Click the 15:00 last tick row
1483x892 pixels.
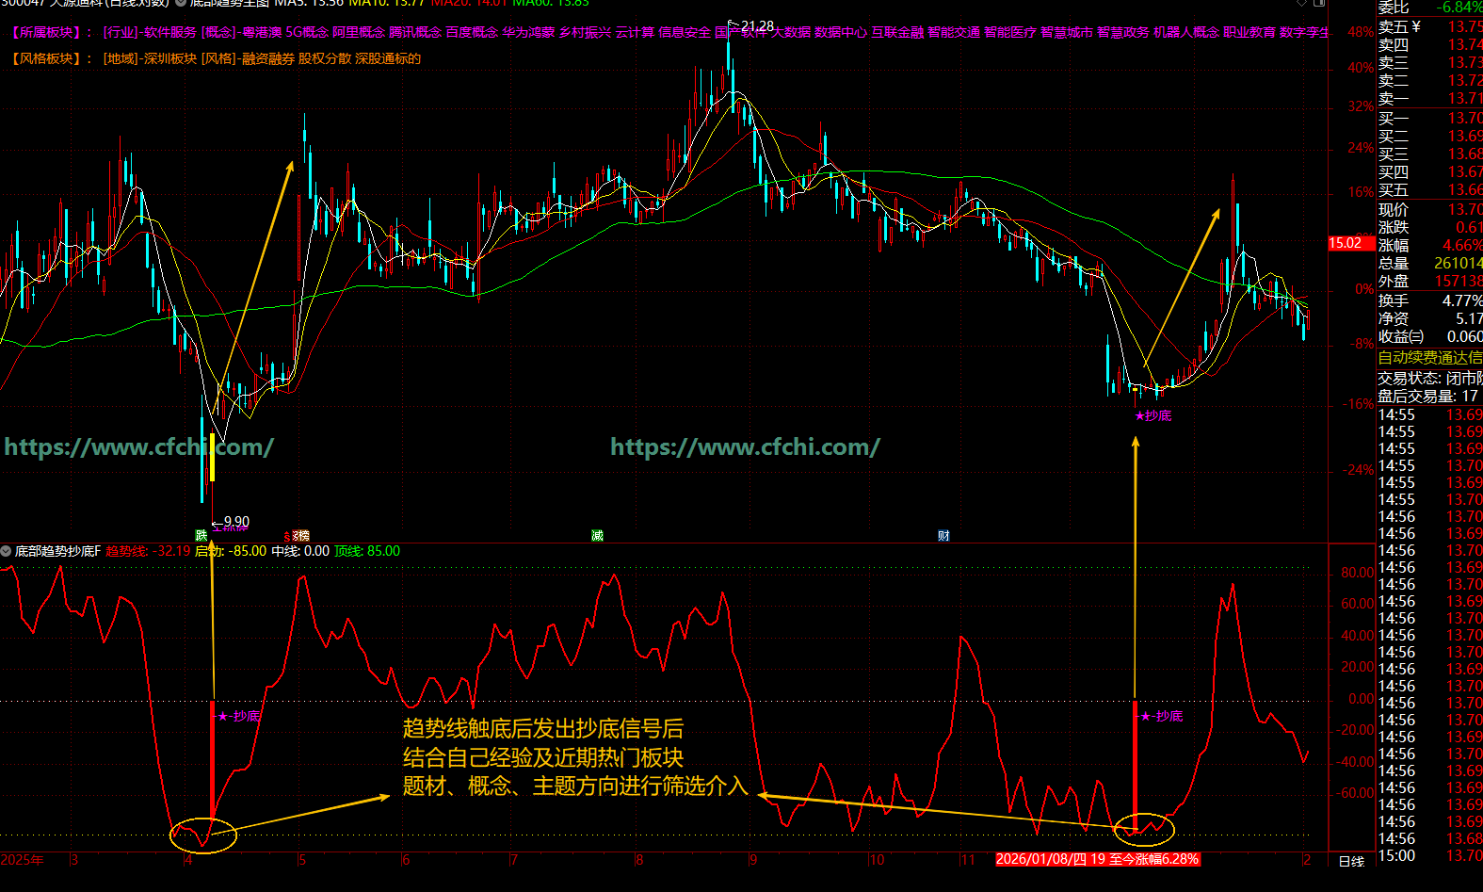1429,855
